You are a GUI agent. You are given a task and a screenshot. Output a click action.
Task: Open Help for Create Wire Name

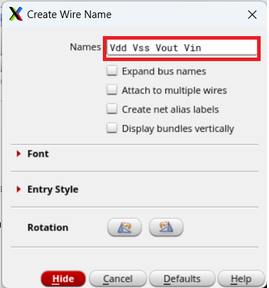(x=241, y=279)
